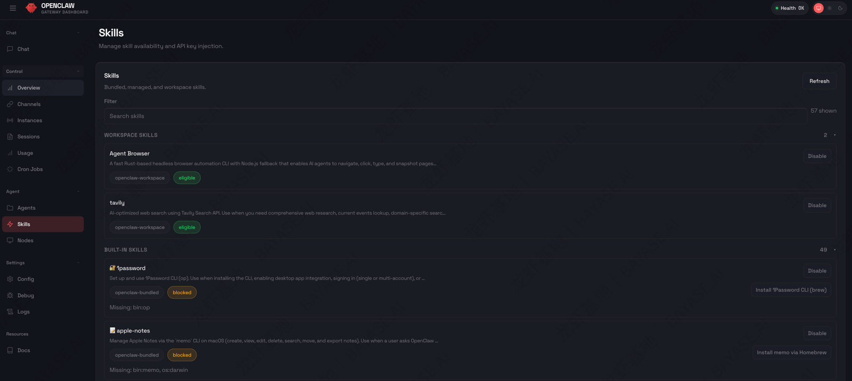The width and height of the screenshot is (852, 381).
Task: Toggle the hamburger sidebar menu
Action: tap(13, 8)
